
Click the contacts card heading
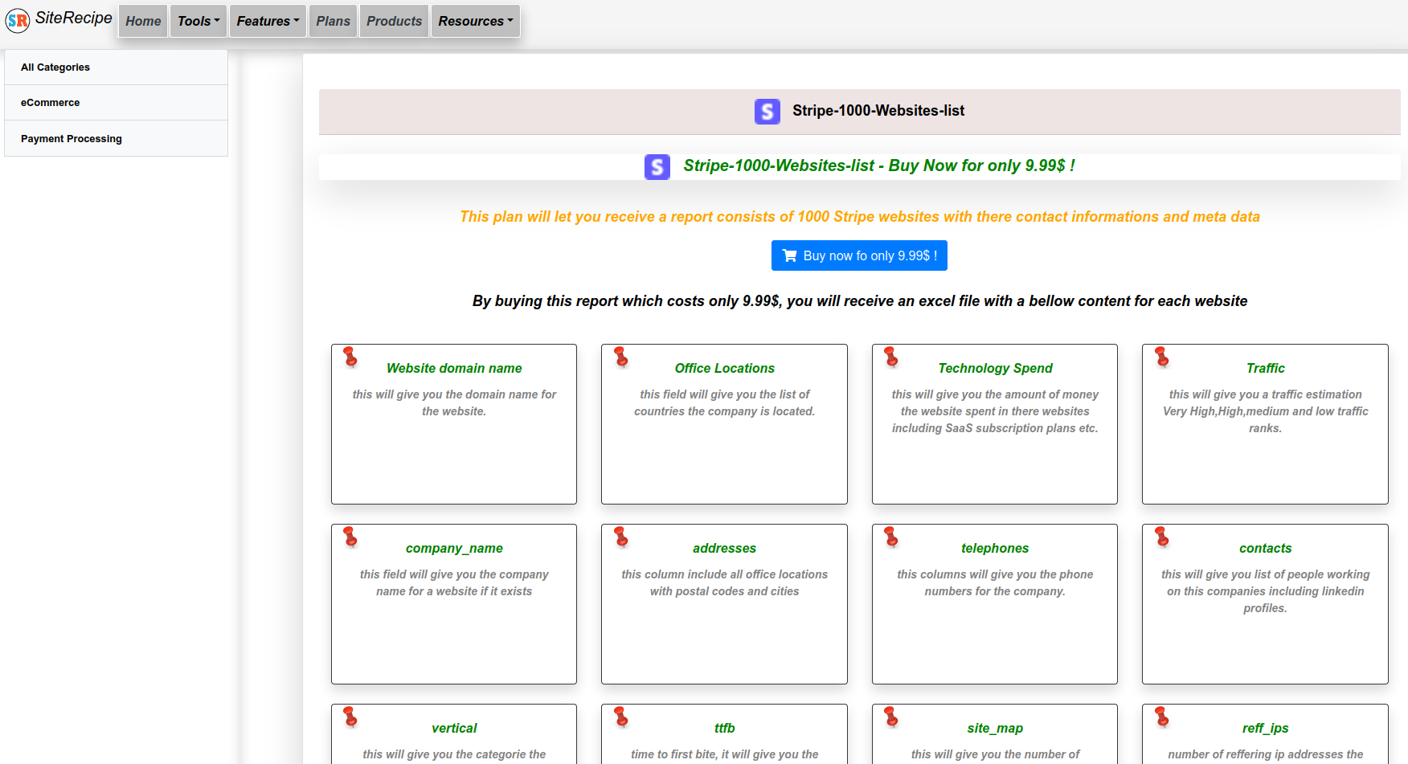1266,548
